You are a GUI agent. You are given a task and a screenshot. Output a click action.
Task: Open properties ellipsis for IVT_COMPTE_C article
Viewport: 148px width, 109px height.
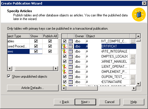click(132, 41)
